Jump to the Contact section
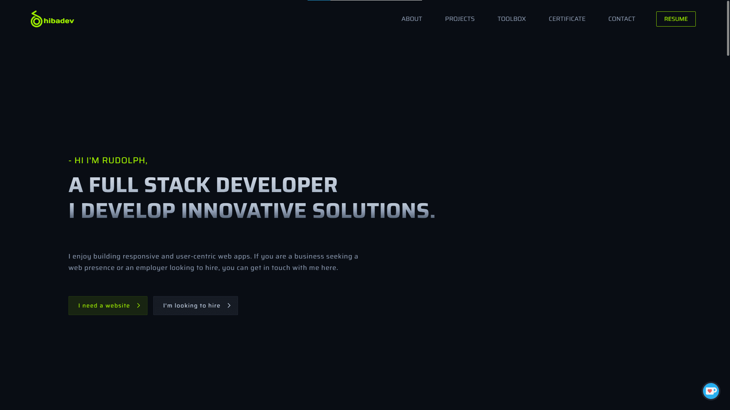730x410 pixels. (621, 19)
